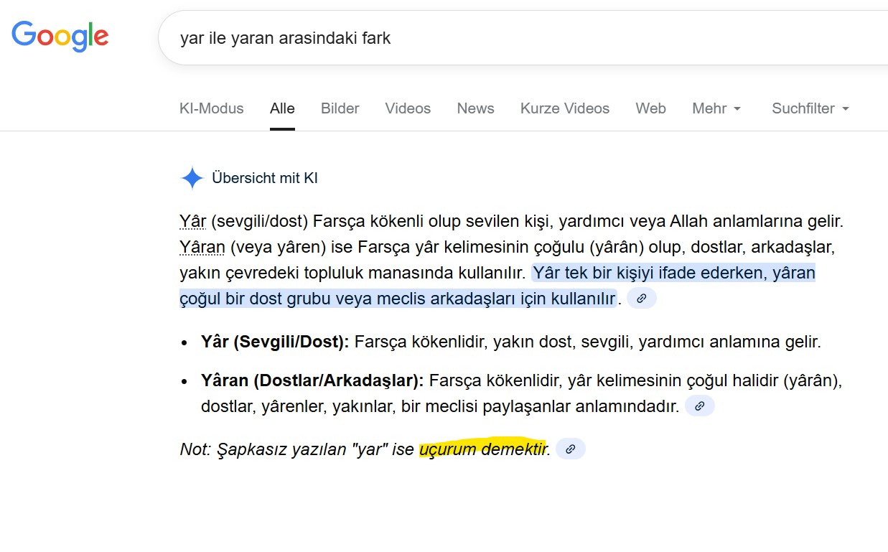Click into the search query field
Viewport: 888px width, 552px height.
click(x=503, y=38)
